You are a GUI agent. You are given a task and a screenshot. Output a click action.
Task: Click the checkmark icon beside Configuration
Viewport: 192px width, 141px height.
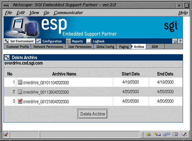[x=39, y=41]
